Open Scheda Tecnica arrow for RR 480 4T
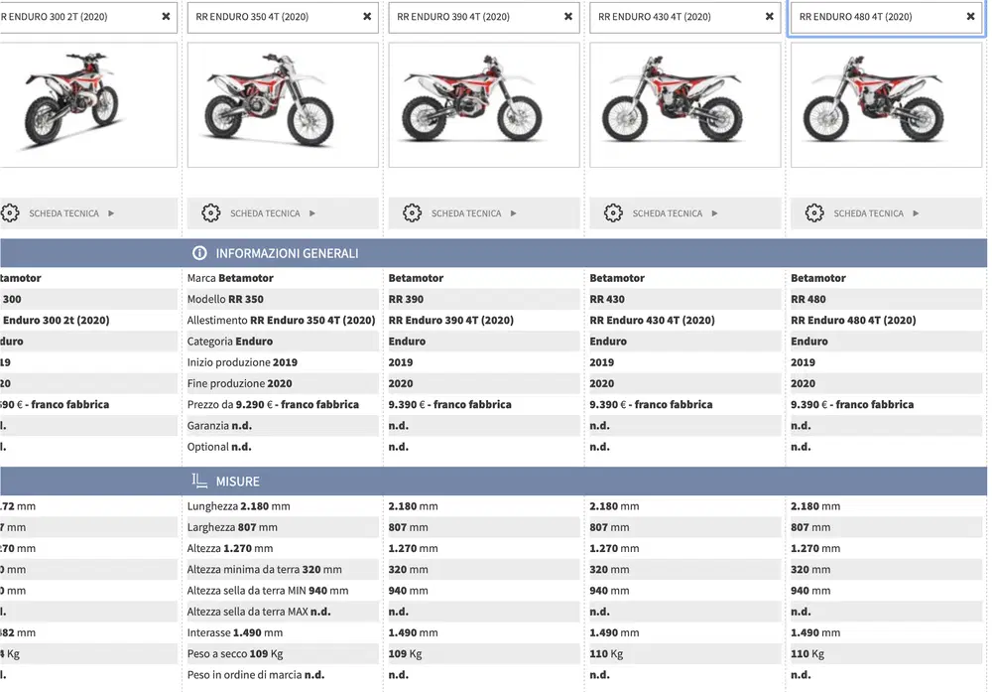 [x=916, y=213]
